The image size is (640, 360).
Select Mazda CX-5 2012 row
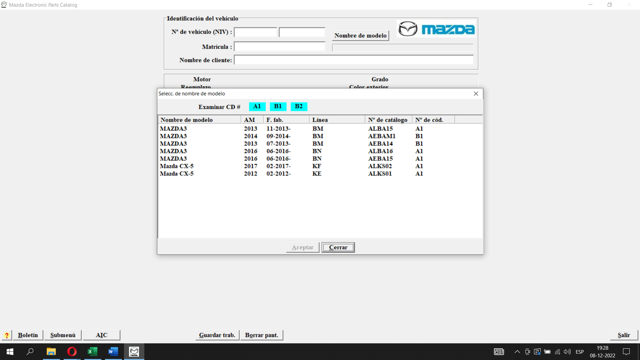(320, 174)
